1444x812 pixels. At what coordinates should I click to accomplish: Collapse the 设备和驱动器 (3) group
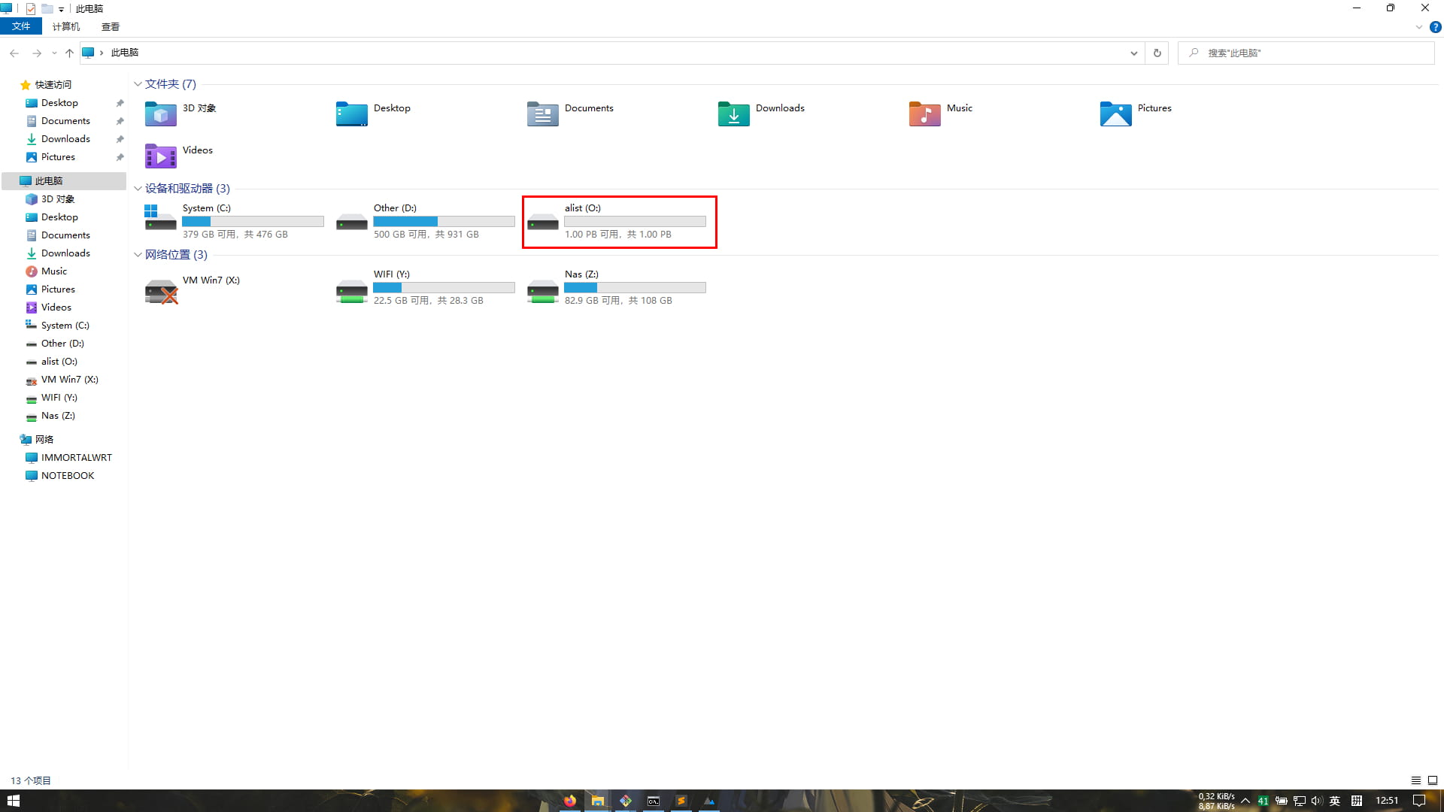(138, 189)
